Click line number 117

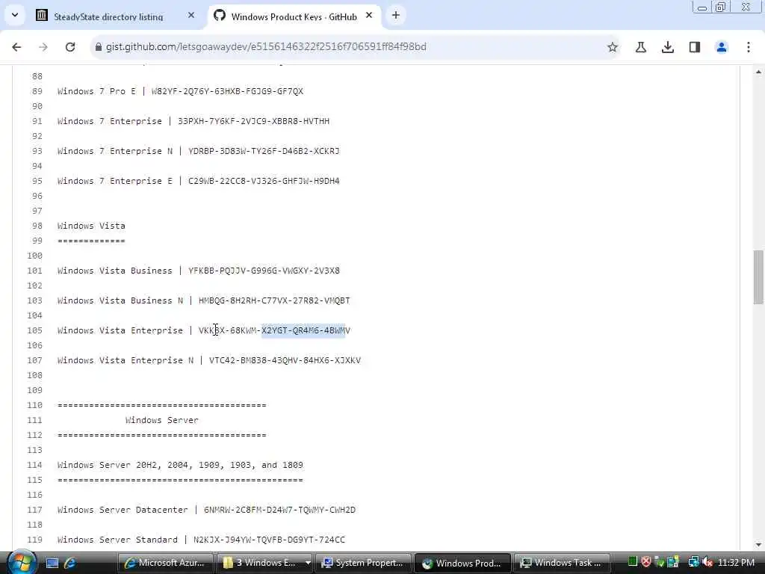[x=34, y=510]
